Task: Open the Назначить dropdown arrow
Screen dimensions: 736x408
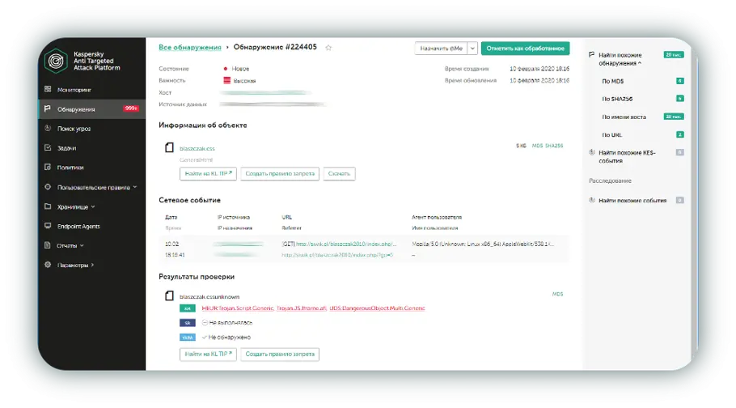Action: 472,48
